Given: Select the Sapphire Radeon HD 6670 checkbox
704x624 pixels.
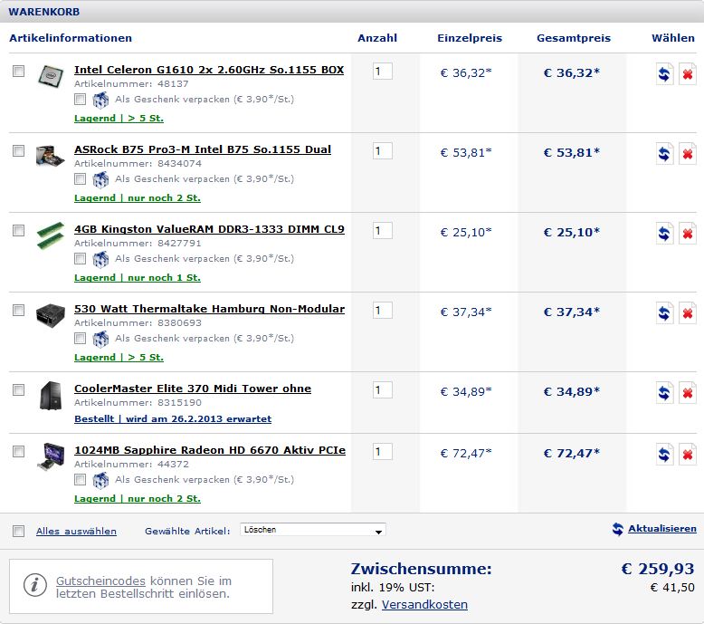Looking at the screenshot, I should (x=18, y=451).
